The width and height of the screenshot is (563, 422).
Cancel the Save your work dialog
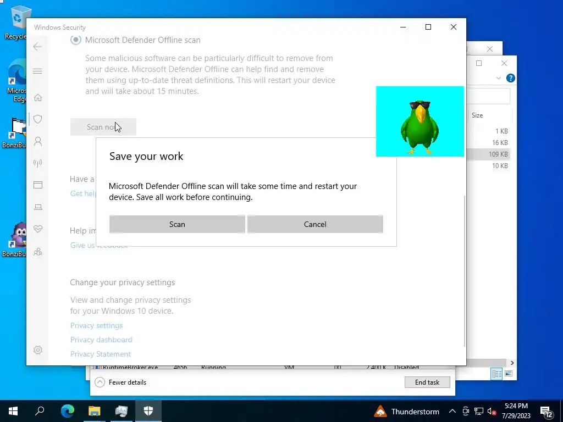click(315, 224)
